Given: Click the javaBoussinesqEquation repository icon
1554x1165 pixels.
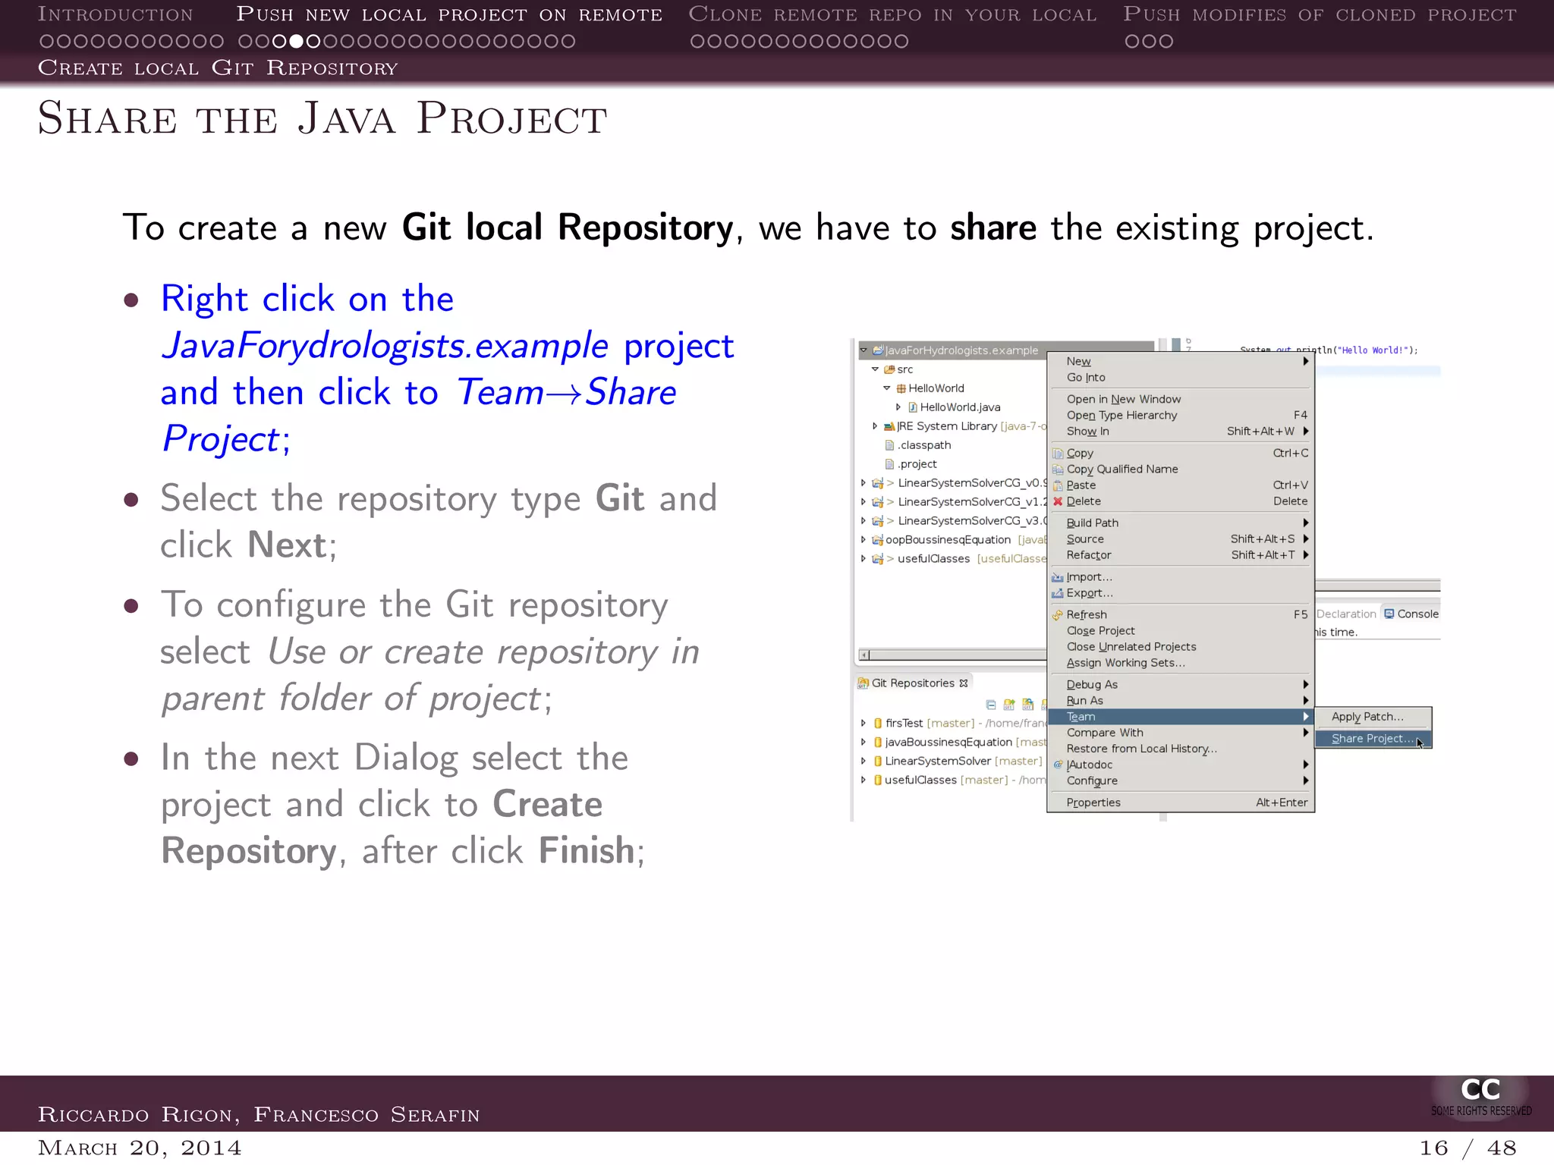Looking at the screenshot, I should pyautogui.click(x=878, y=743).
